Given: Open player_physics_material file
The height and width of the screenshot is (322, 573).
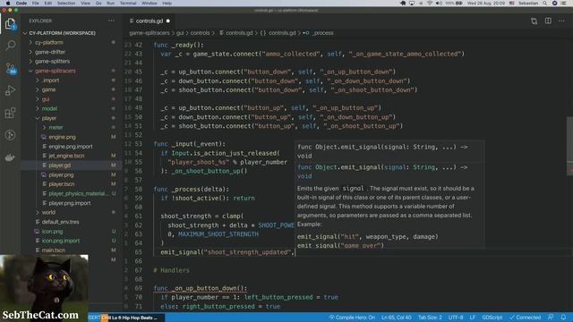Looking at the screenshot, I should click(79, 193).
